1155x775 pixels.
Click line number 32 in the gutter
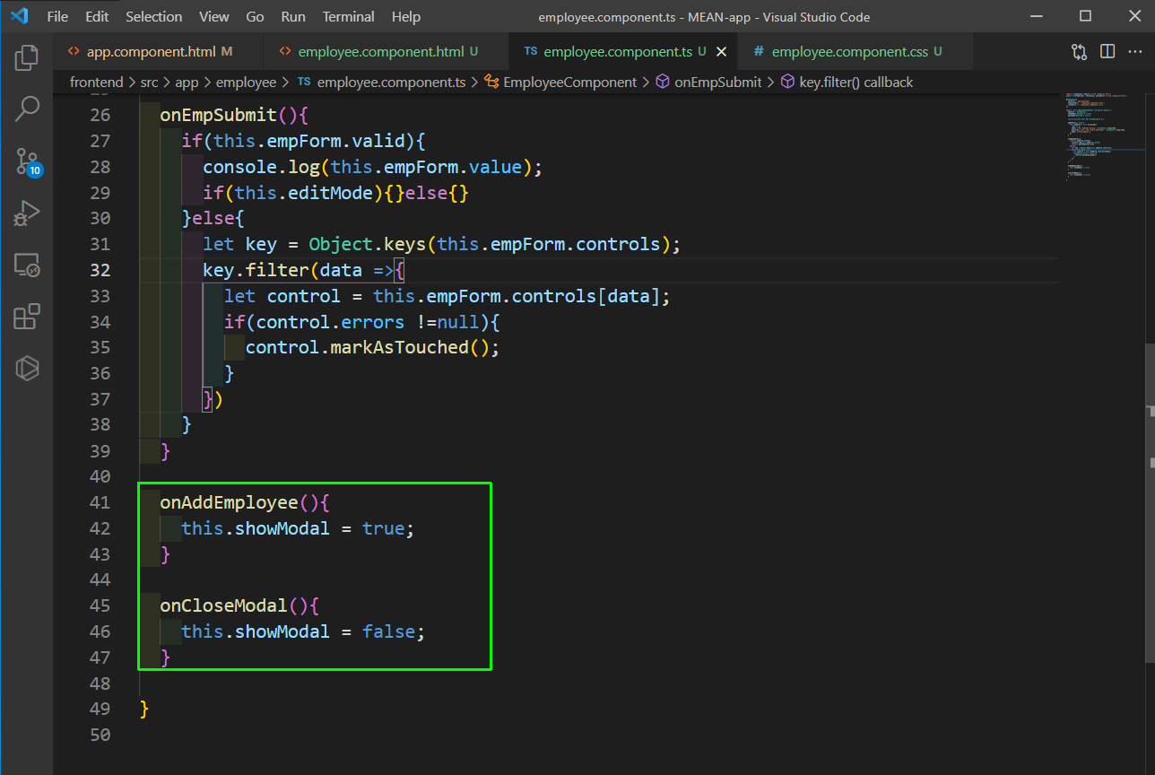coord(100,270)
